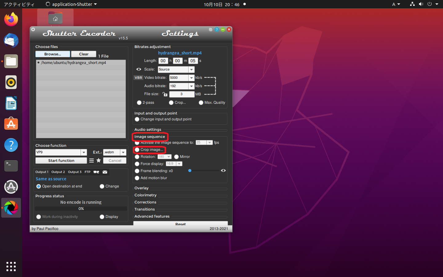
Task: Click Shutter Encoder icon in the dock
Action: coord(11,208)
